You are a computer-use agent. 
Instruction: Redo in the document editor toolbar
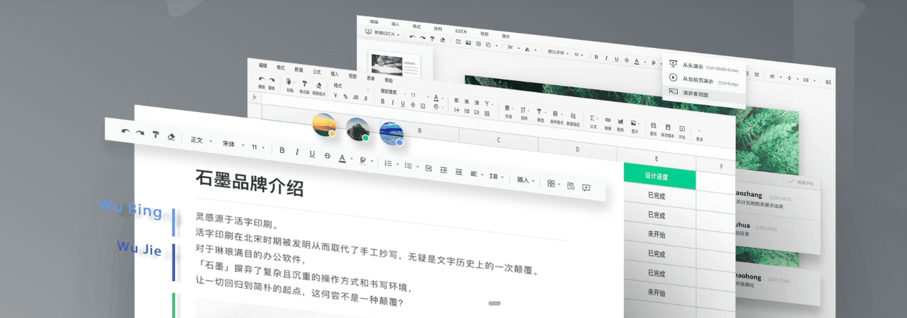[140, 133]
